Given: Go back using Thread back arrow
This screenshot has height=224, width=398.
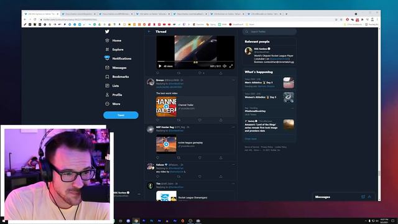Looking at the screenshot, I should tap(149, 32).
